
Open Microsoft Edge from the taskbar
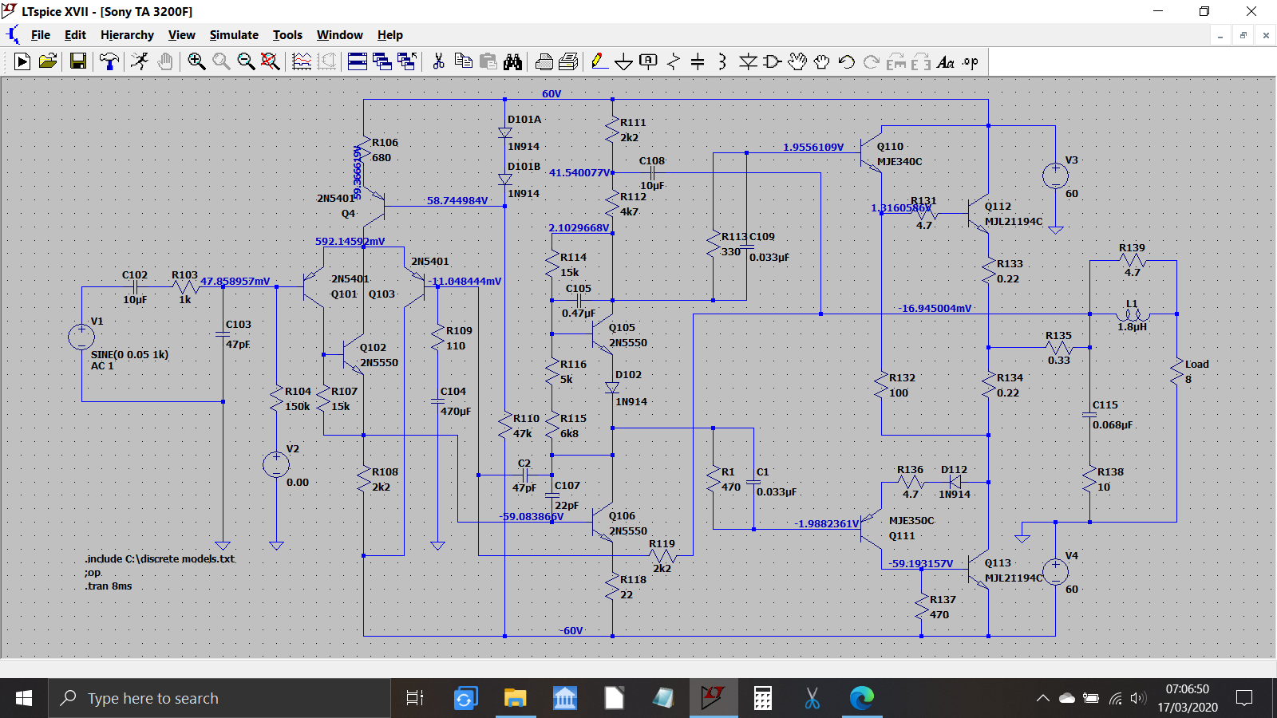click(x=862, y=698)
